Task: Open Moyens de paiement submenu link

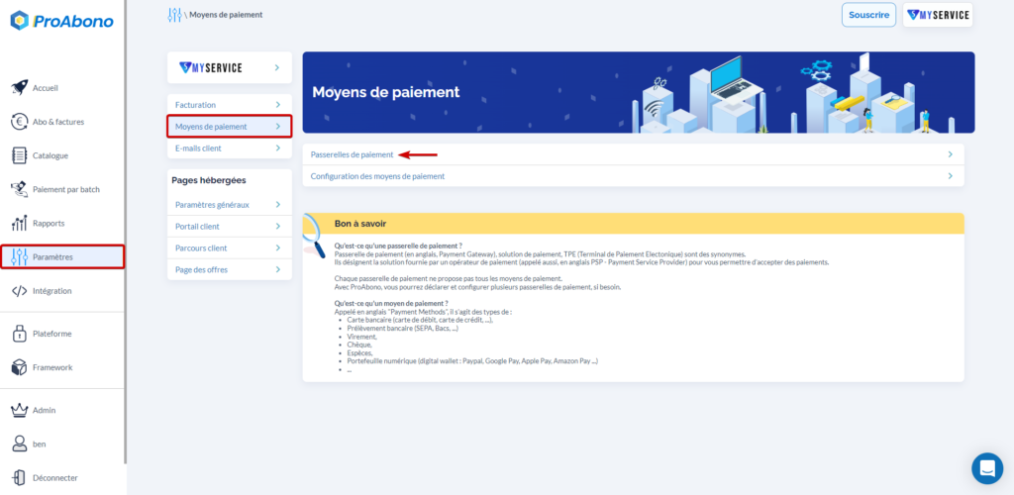Action: coord(211,127)
